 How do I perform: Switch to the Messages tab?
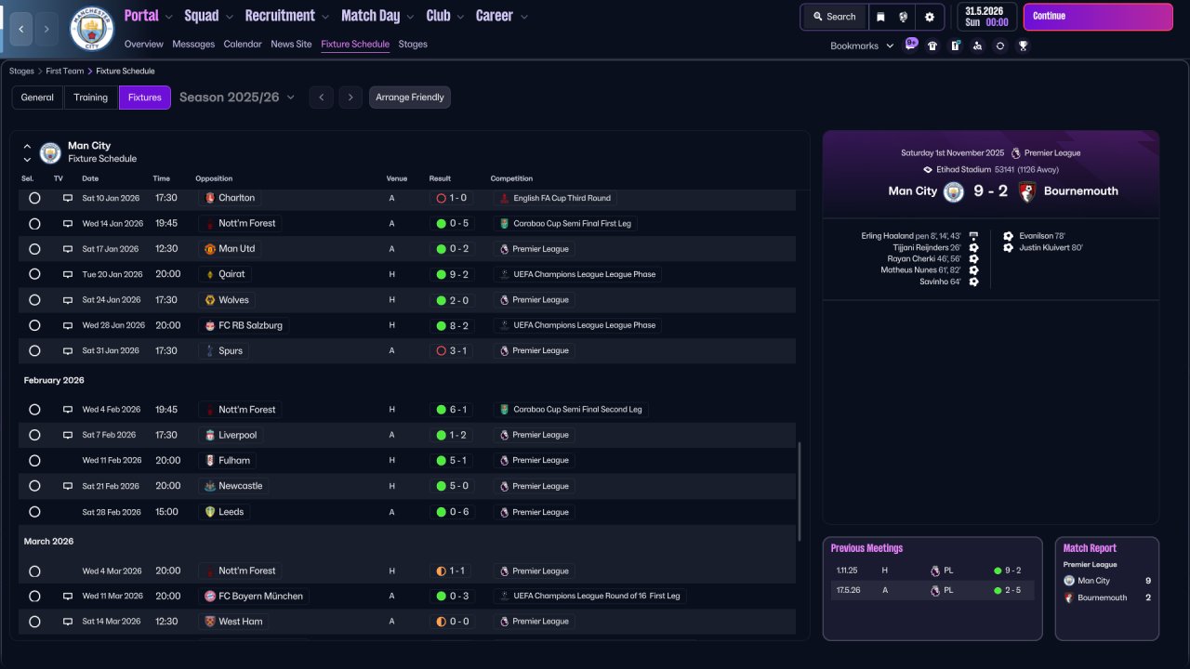[x=193, y=44]
